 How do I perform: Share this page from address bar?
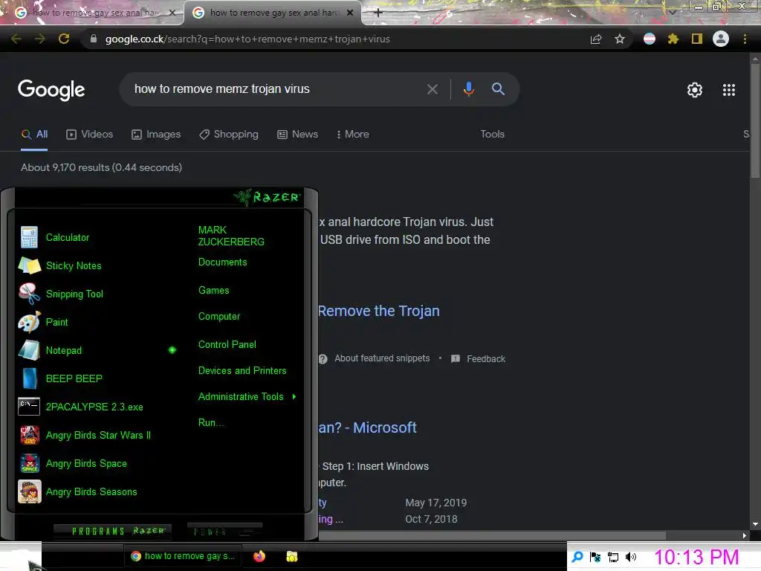(x=596, y=39)
